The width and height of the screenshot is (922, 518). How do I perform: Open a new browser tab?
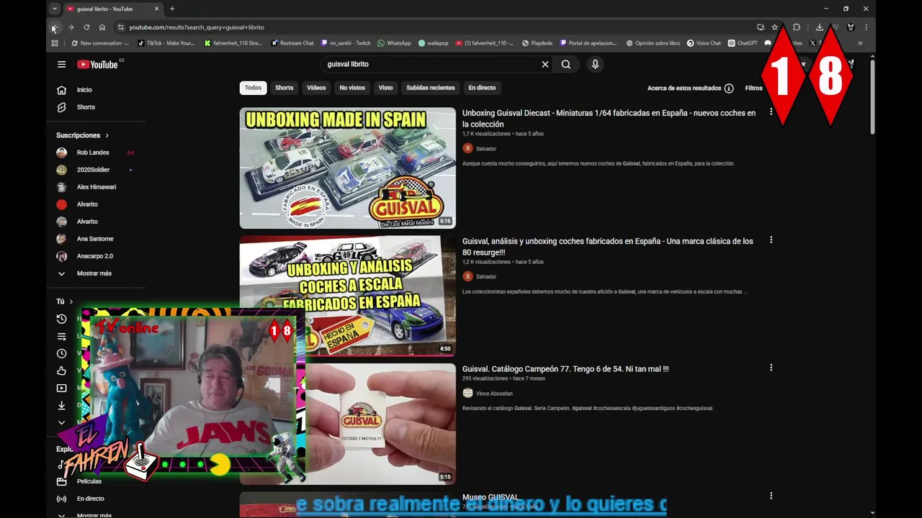coord(172,9)
